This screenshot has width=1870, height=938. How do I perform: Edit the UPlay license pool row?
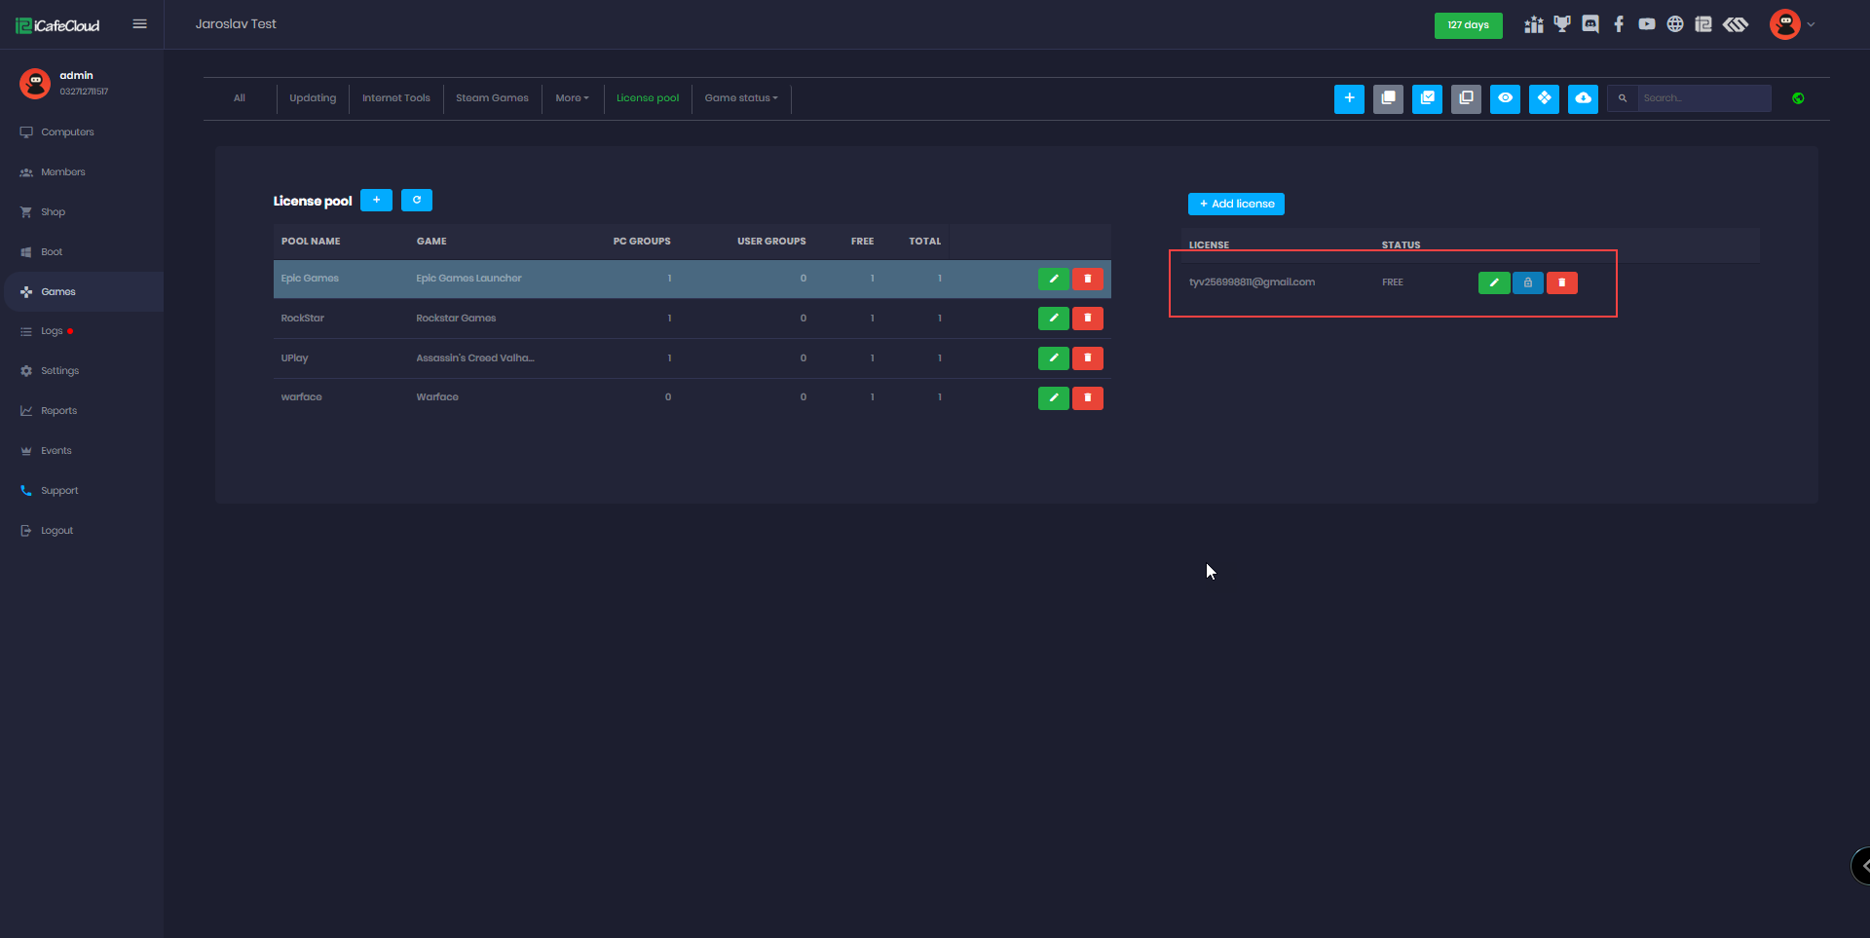click(x=1053, y=358)
